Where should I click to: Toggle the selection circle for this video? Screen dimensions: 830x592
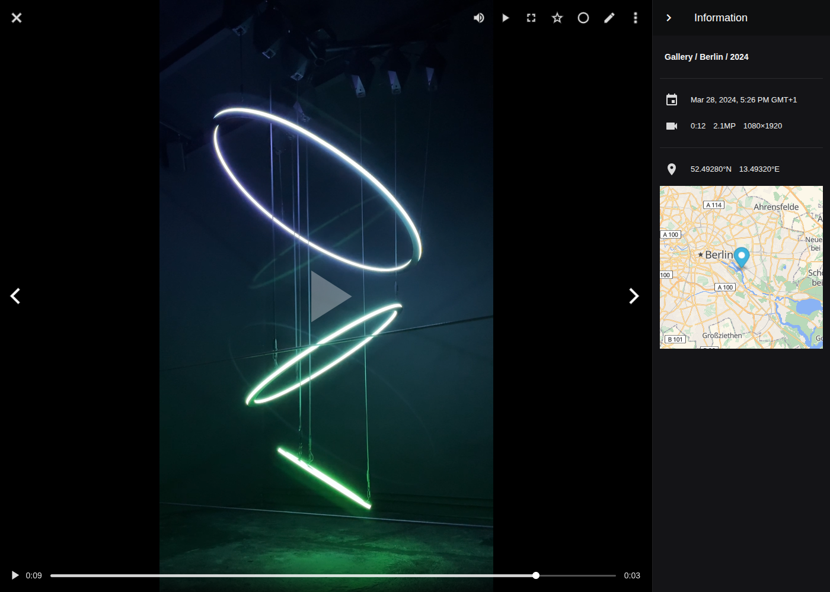(583, 18)
